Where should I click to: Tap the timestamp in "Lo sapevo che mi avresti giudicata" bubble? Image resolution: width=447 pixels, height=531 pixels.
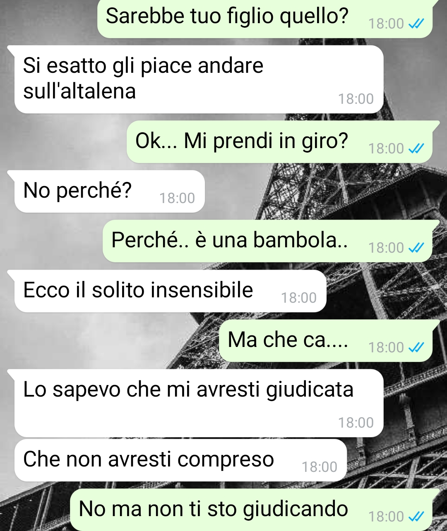[x=356, y=423]
